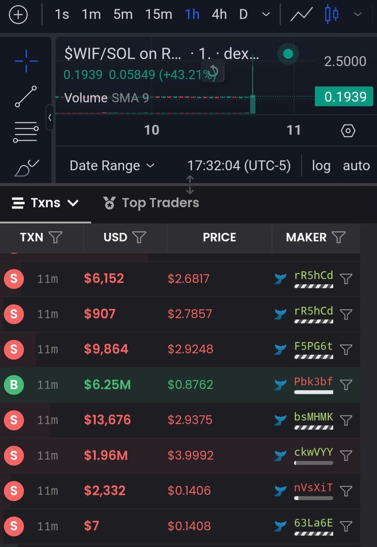Select the 1m timeframe

point(91,15)
